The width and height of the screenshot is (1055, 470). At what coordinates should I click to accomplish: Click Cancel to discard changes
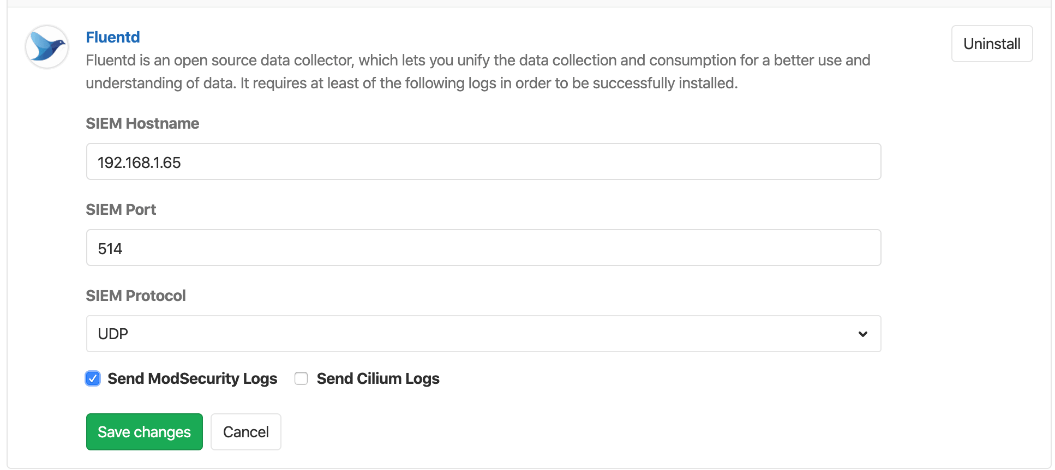tap(245, 431)
